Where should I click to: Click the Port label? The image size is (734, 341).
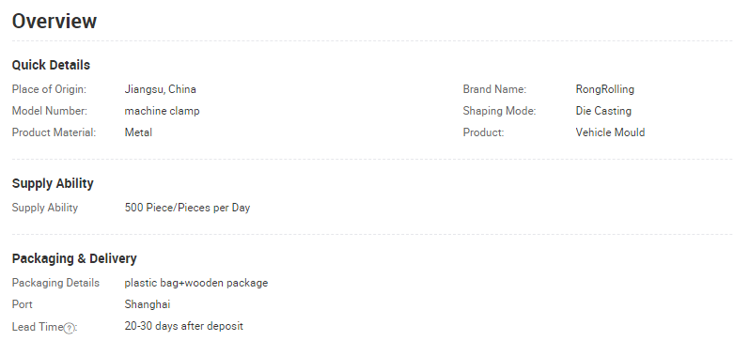(23, 304)
